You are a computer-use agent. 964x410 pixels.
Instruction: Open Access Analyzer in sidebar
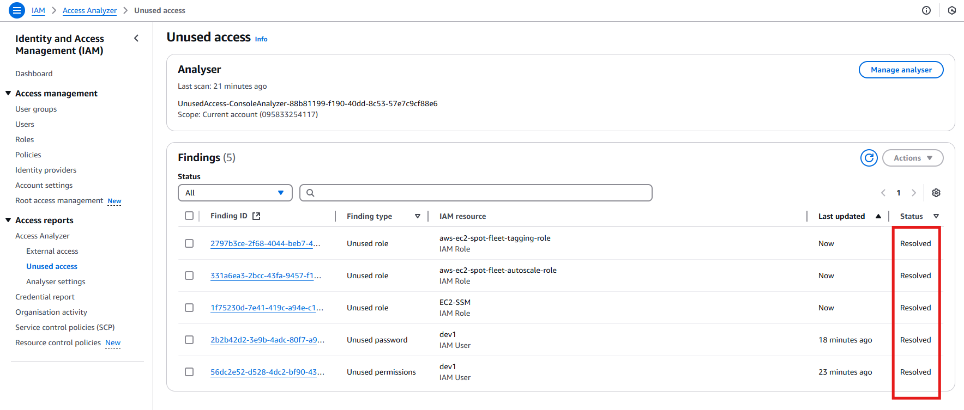(x=43, y=236)
